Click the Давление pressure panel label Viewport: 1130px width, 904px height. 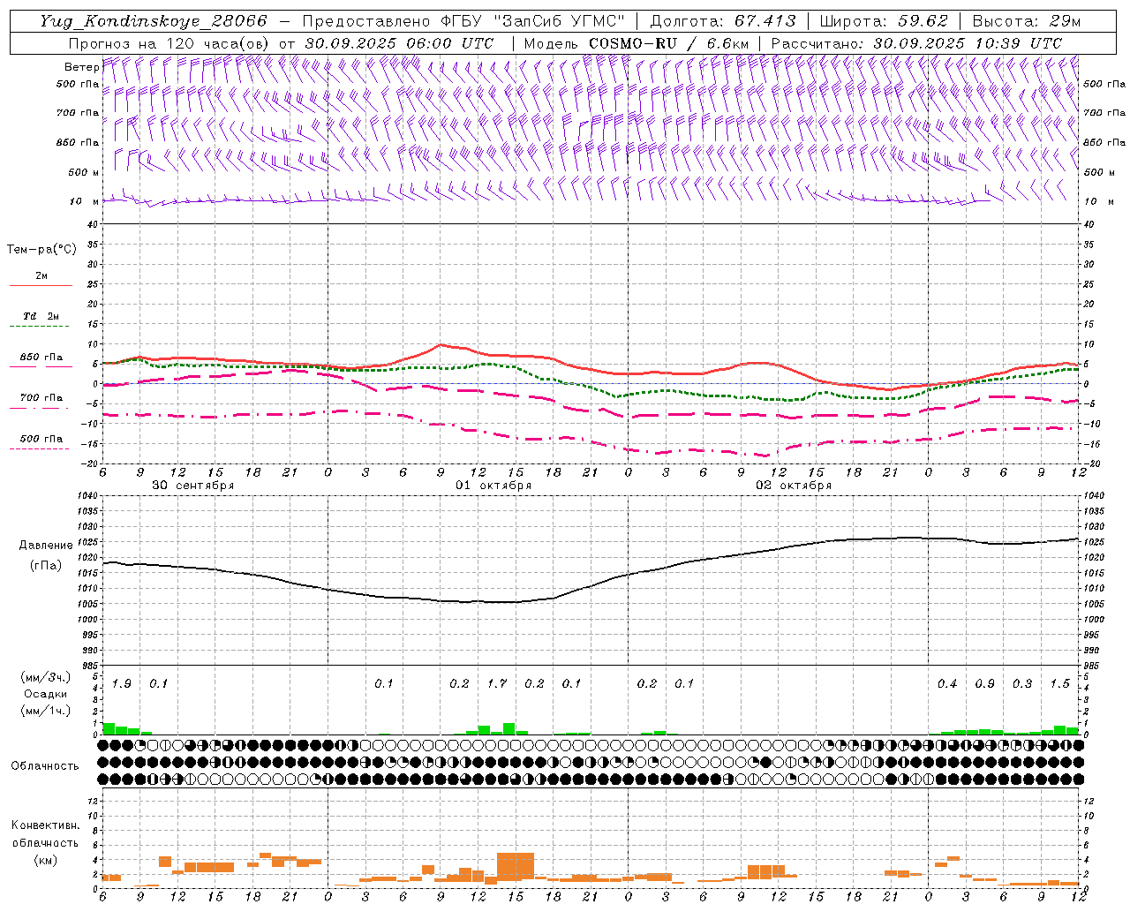click(x=46, y=546)
